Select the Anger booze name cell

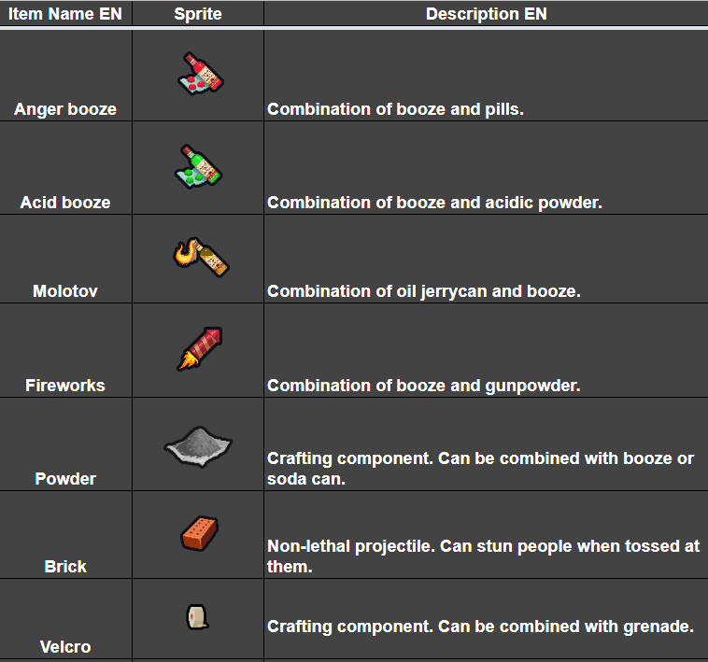[x=65, y=109]
